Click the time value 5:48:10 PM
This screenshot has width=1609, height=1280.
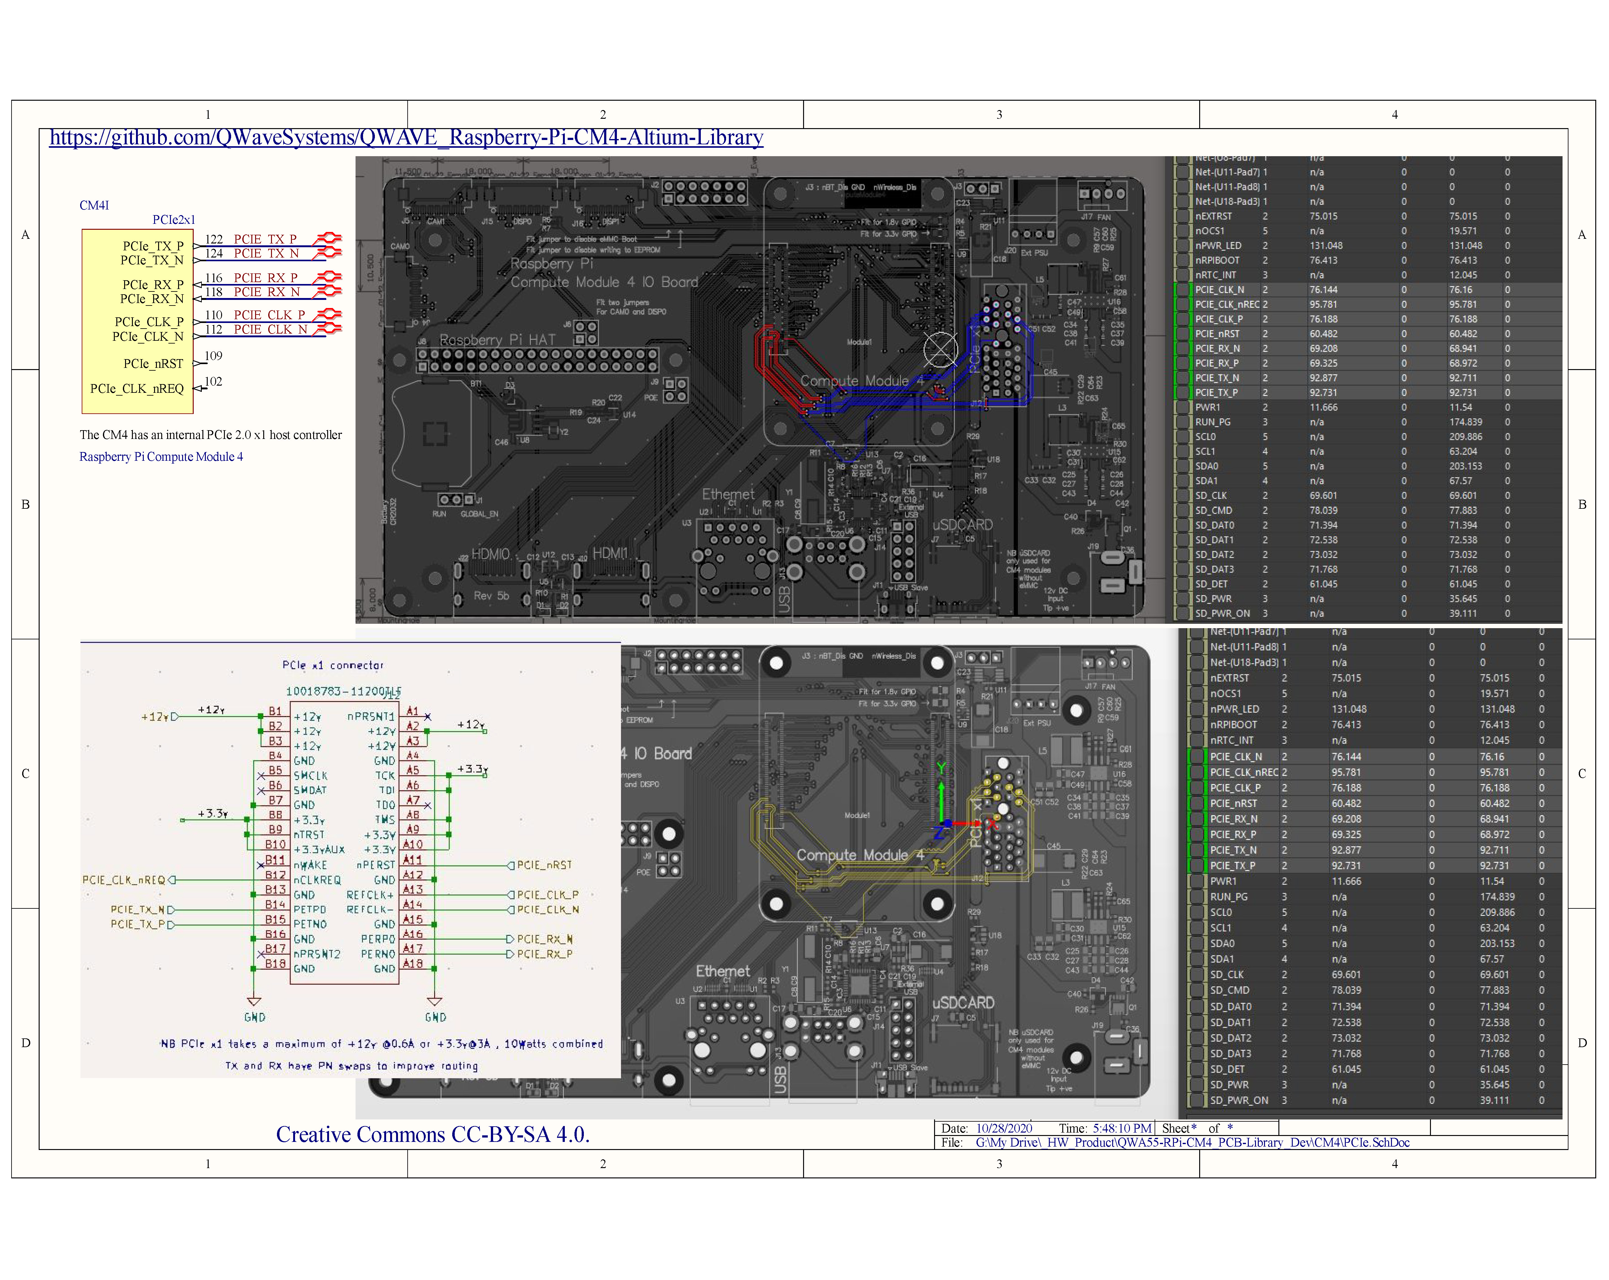coord(1122,1128)
